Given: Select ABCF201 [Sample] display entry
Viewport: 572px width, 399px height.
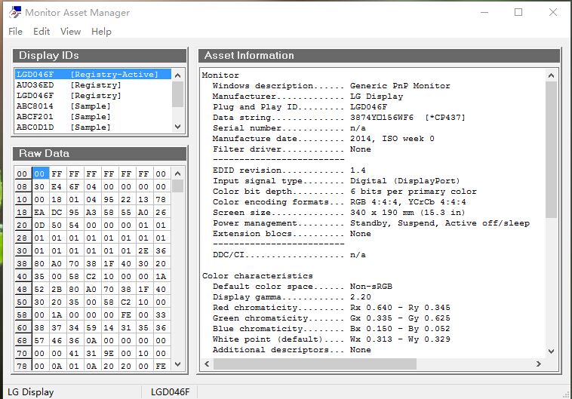Looking at the screenshot, I should (93, 117).
